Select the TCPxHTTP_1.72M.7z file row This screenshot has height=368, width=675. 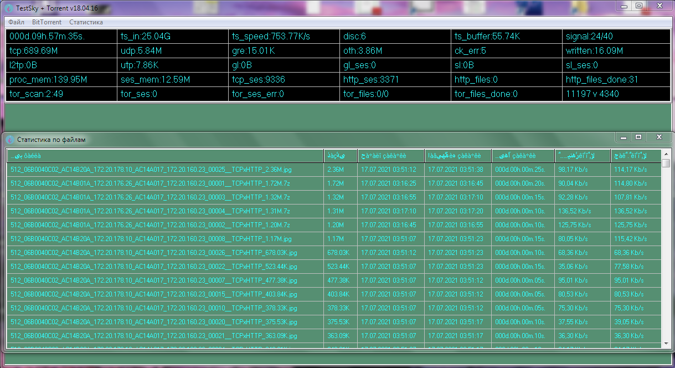[165, 183]
